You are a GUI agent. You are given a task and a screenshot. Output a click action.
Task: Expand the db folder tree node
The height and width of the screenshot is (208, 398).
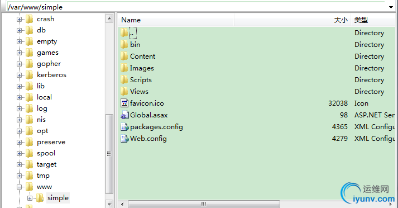click(20, 30)
